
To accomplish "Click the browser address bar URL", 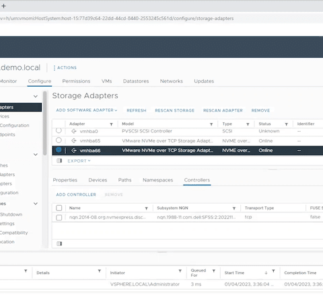I will 116,18.
